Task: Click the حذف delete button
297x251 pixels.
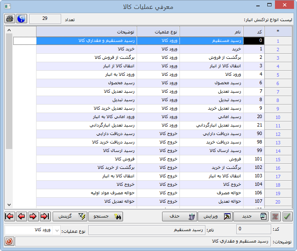Action: [179, 216]
